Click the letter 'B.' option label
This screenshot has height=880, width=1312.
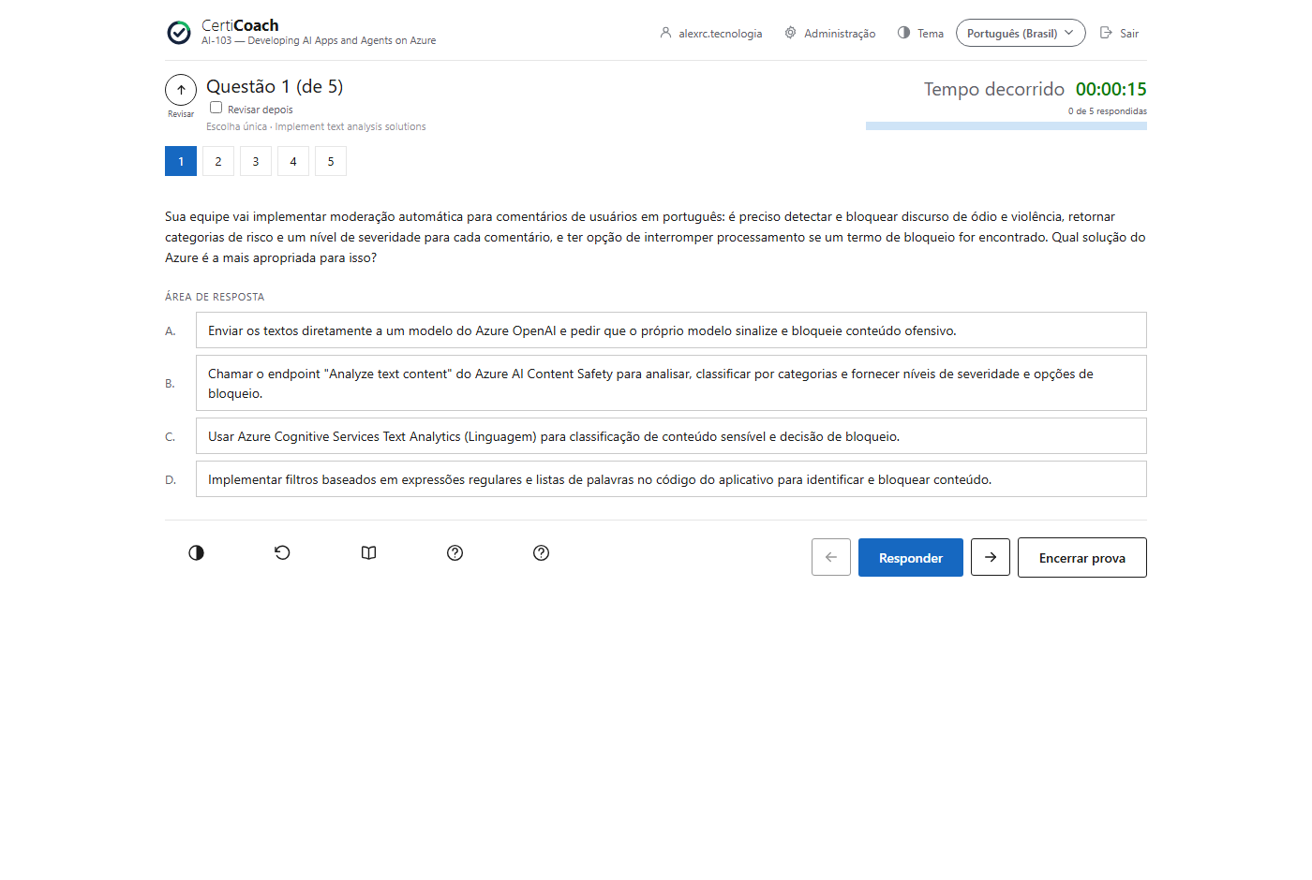pyautogui.click(x=170, y=383)
